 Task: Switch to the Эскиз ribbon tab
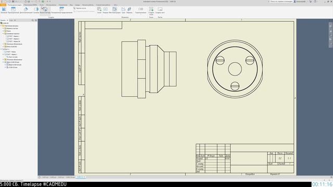click(x=42, y=5)
